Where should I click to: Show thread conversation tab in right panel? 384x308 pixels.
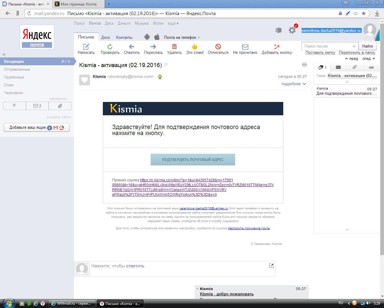tap(322, 67)
